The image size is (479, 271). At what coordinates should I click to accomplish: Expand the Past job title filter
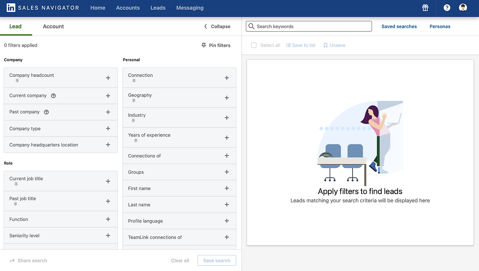click(108, 201)
